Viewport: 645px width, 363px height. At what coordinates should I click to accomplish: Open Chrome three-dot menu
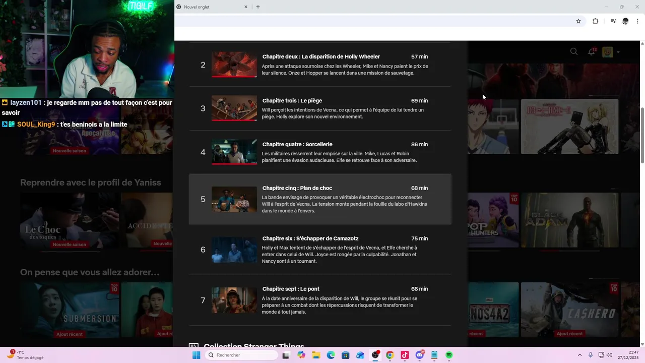(x=637, y=21)
